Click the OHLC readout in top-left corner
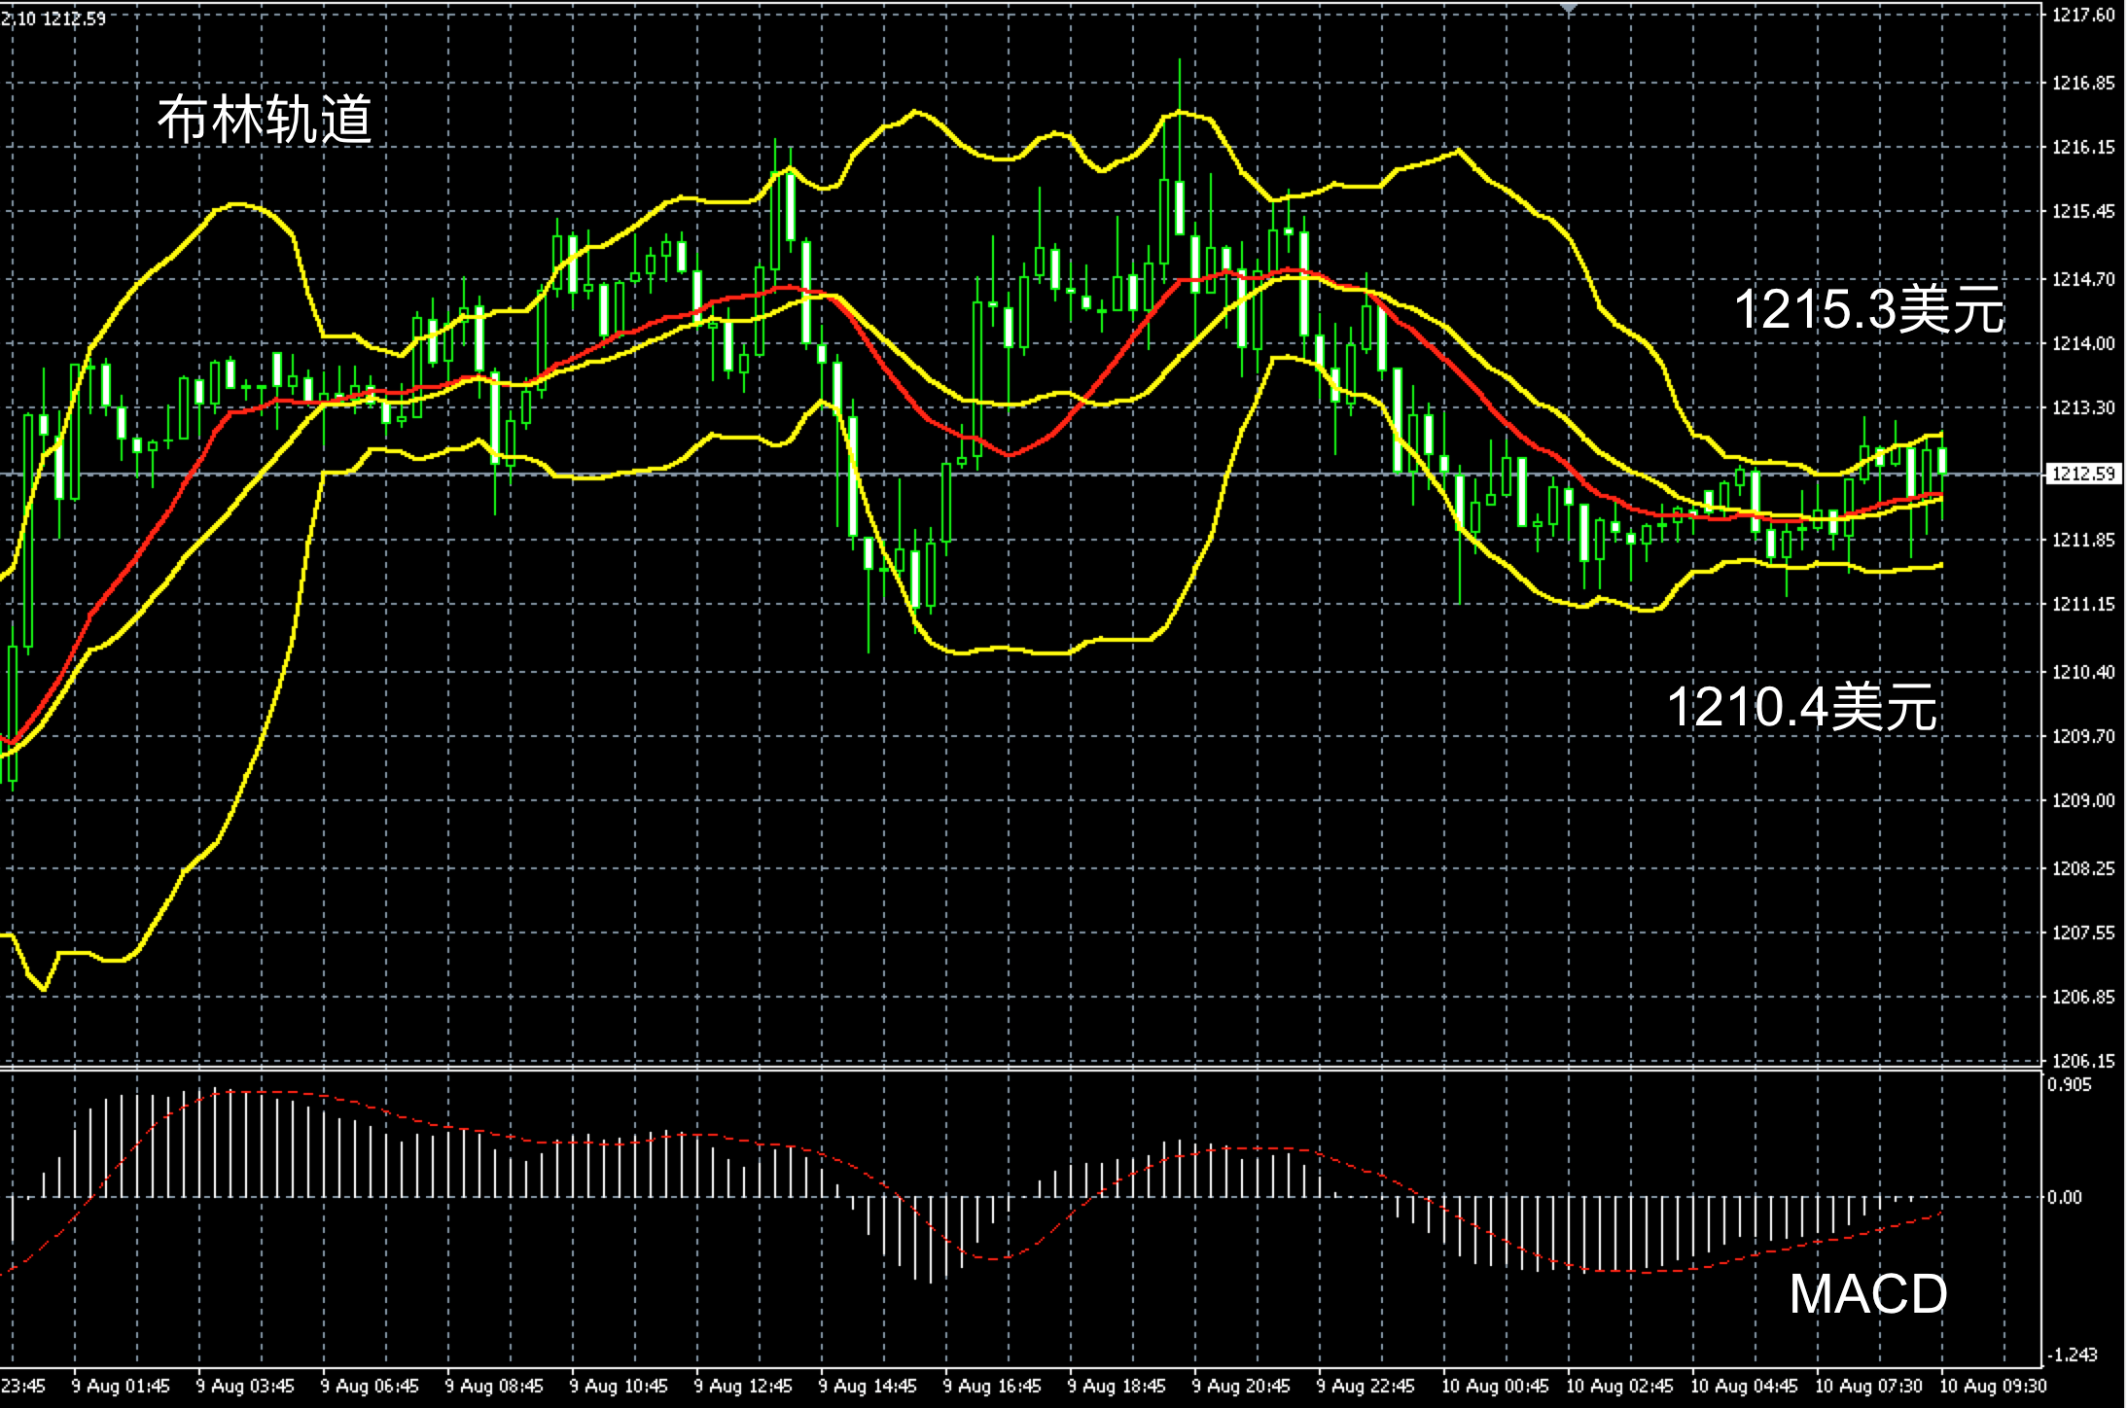The image size is (2128, 1408). point(53,18)
